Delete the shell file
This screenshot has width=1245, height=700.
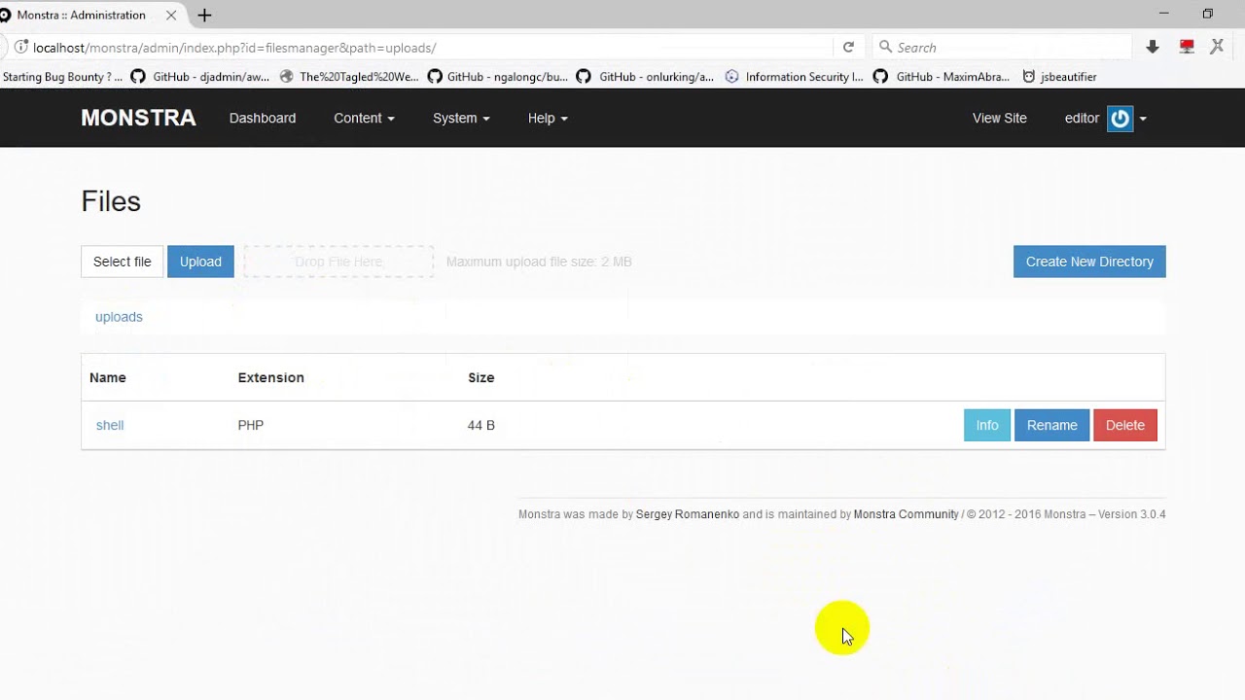(x=1125, y=425)
